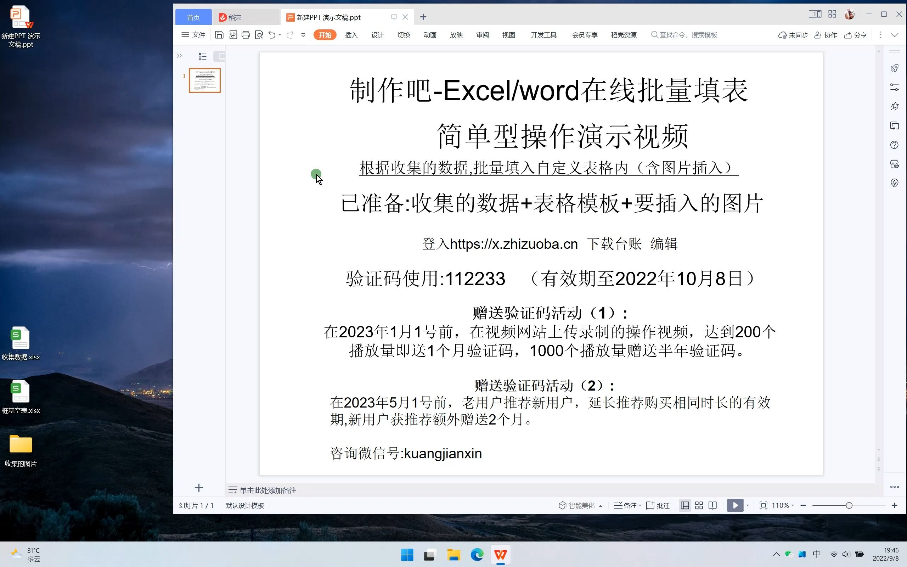907x567 pixels.
Task: Click the command search field 查找命令
Action: click(x=685, y=35)
